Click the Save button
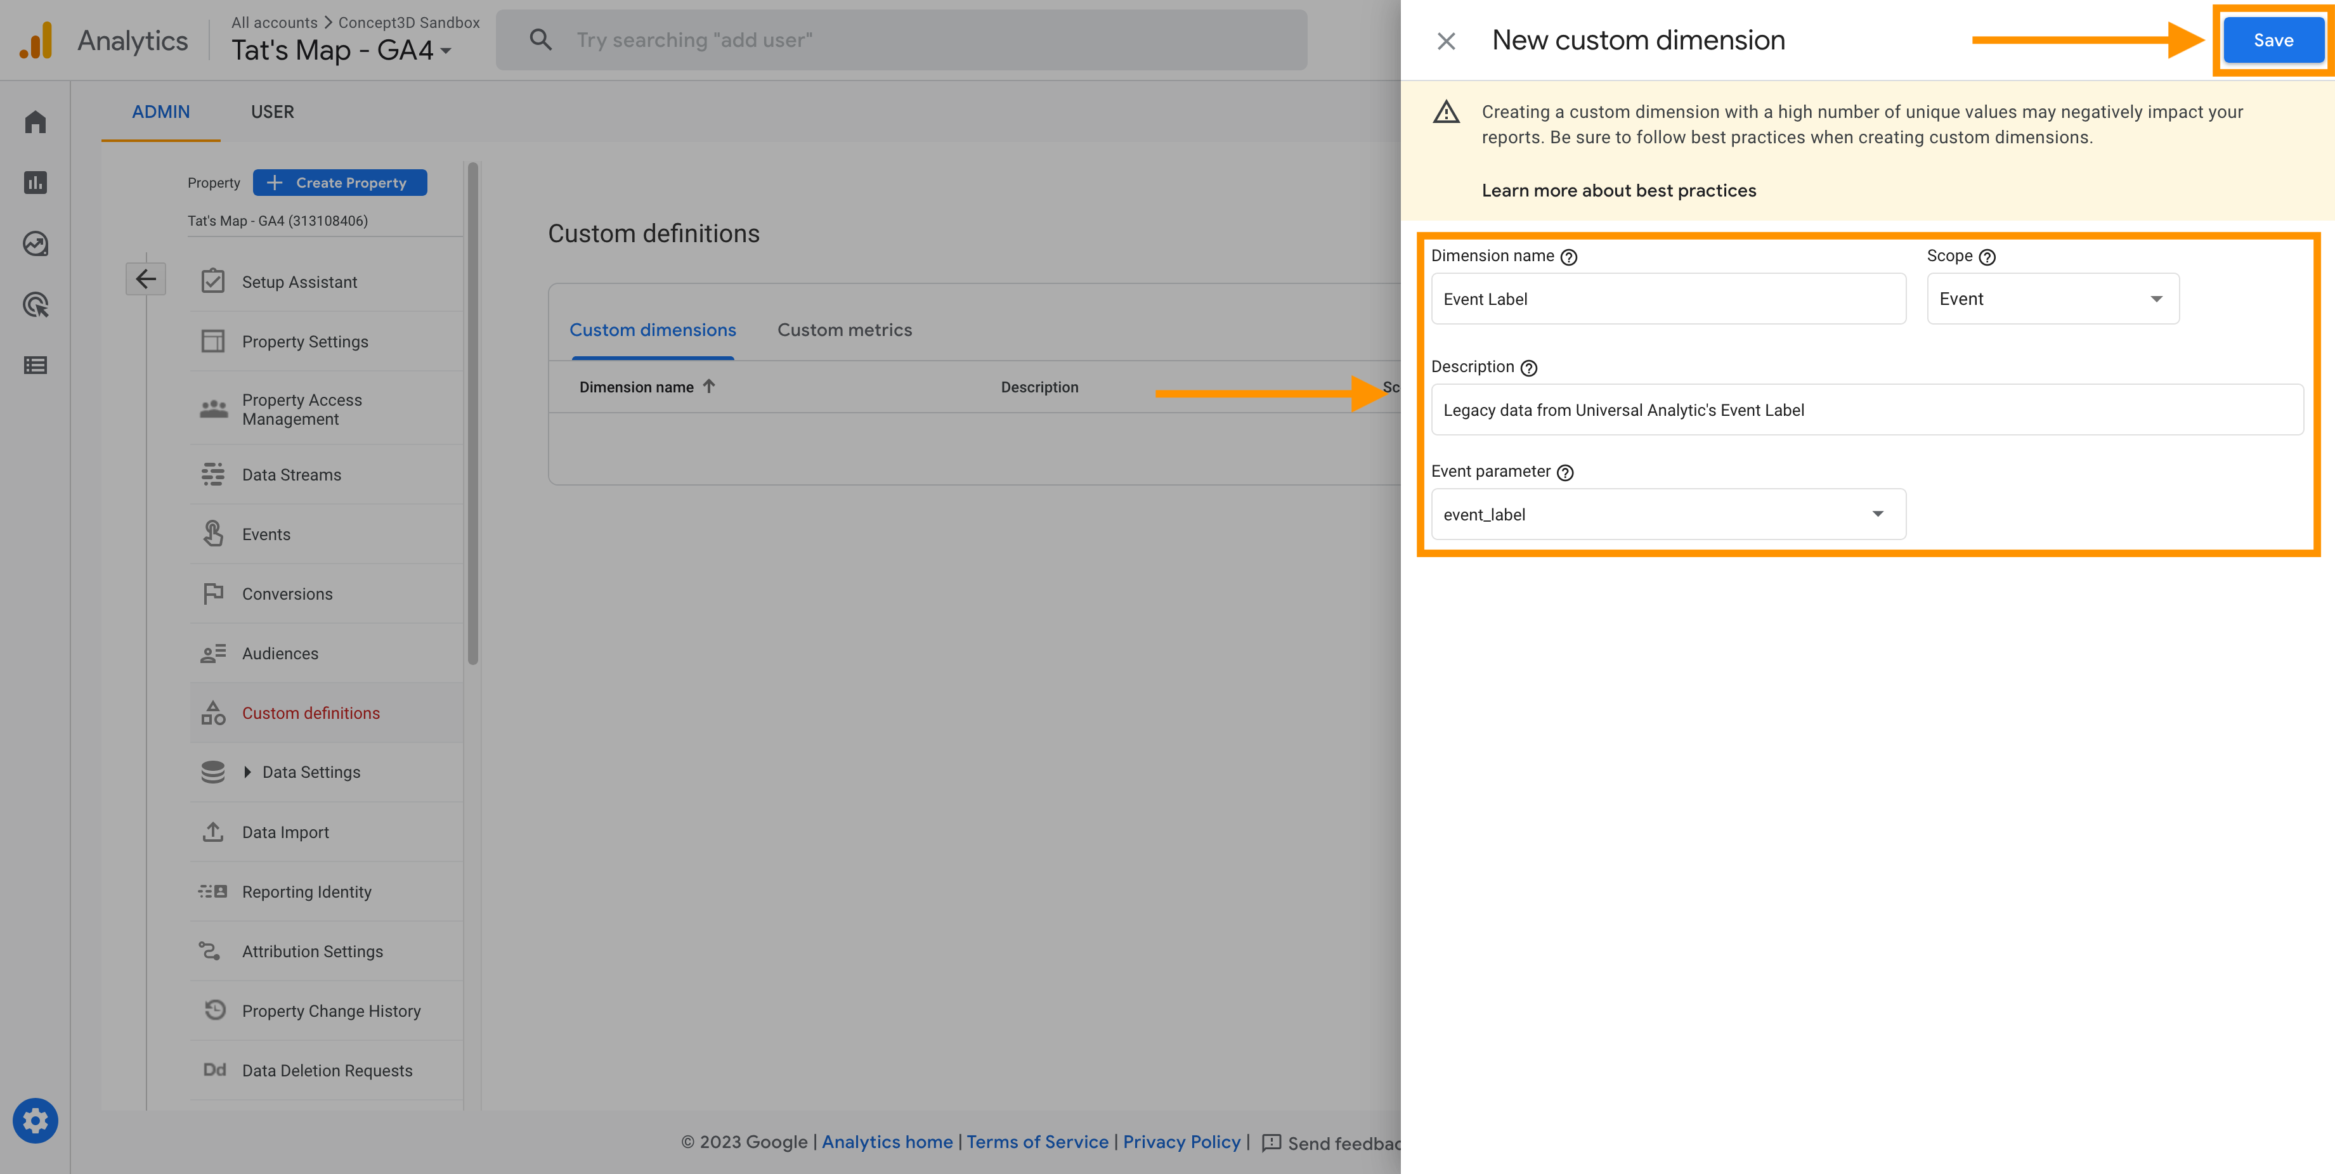The image size is (2335, 1174). click(x=2272, y=40)
